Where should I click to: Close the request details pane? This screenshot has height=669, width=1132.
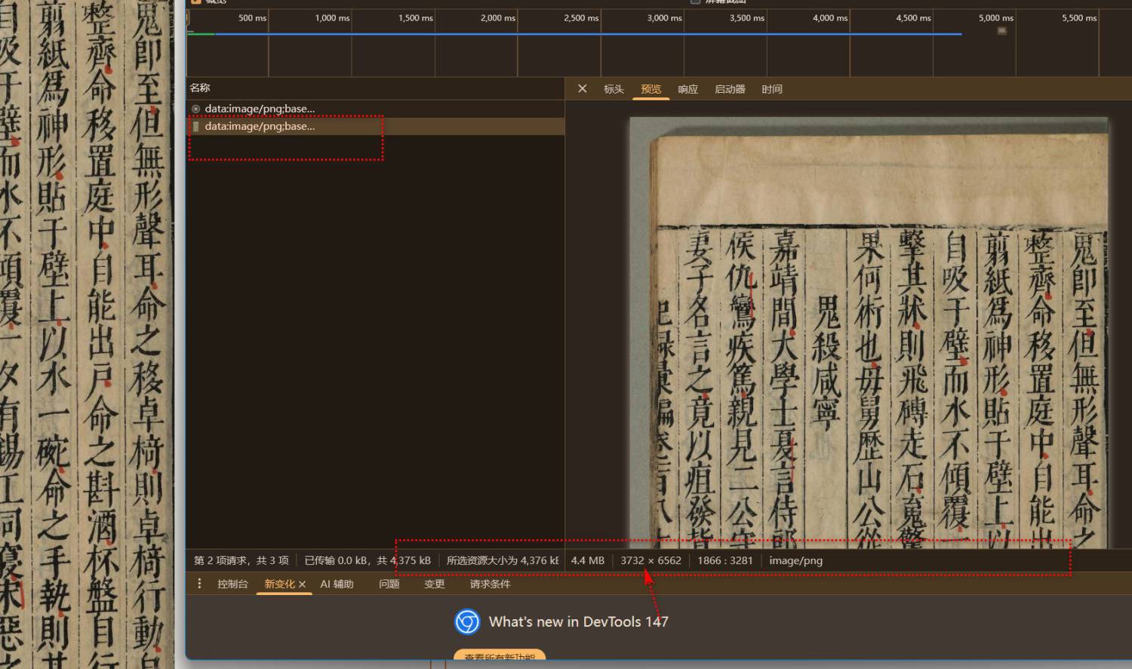pos(582,89)
